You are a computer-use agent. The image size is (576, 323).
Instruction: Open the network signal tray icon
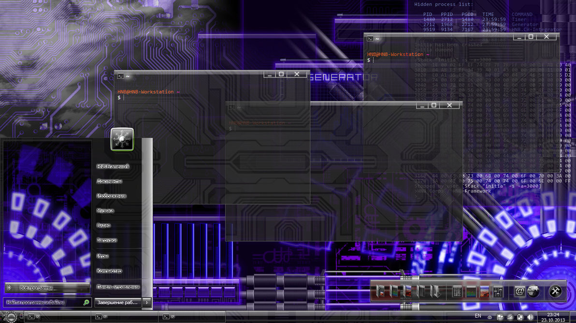[510, 317]
